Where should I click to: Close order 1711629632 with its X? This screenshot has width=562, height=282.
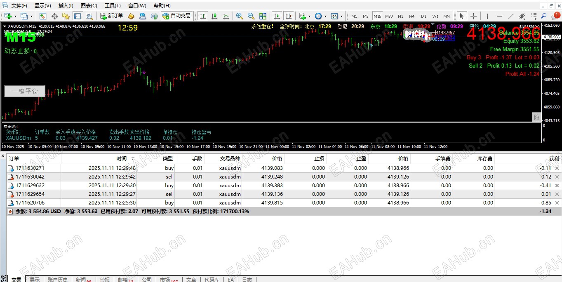(x=557, y=186)
